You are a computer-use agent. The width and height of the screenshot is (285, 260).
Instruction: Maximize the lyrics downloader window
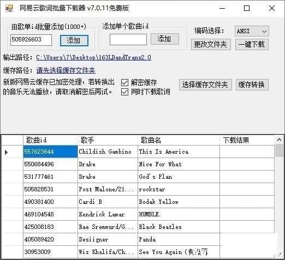pyautogui.click(x=247, y=8)
